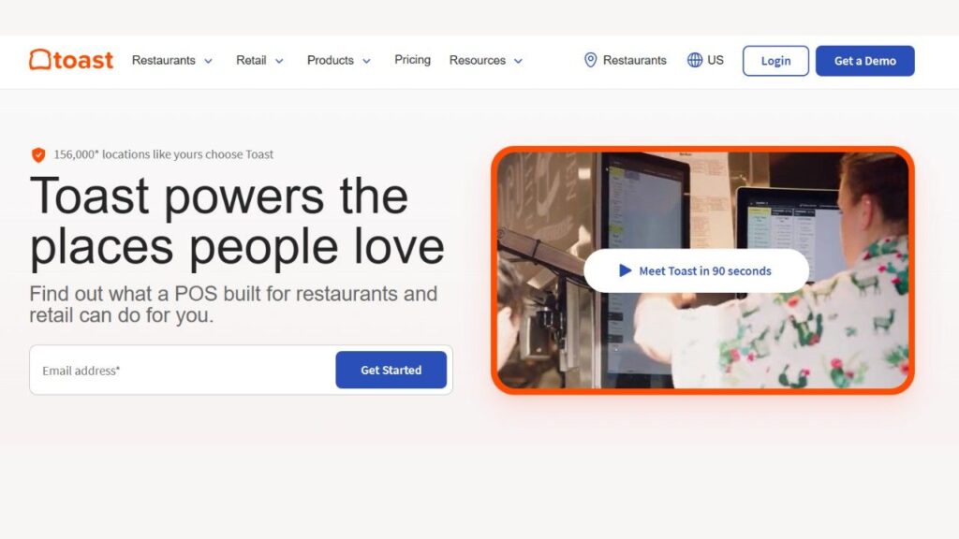959x539 pixels.
Task: Play the Meet Toast in 90 seconds video
Action: [695, 270]
